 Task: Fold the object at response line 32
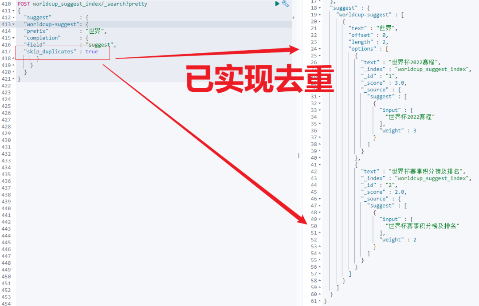320,103
